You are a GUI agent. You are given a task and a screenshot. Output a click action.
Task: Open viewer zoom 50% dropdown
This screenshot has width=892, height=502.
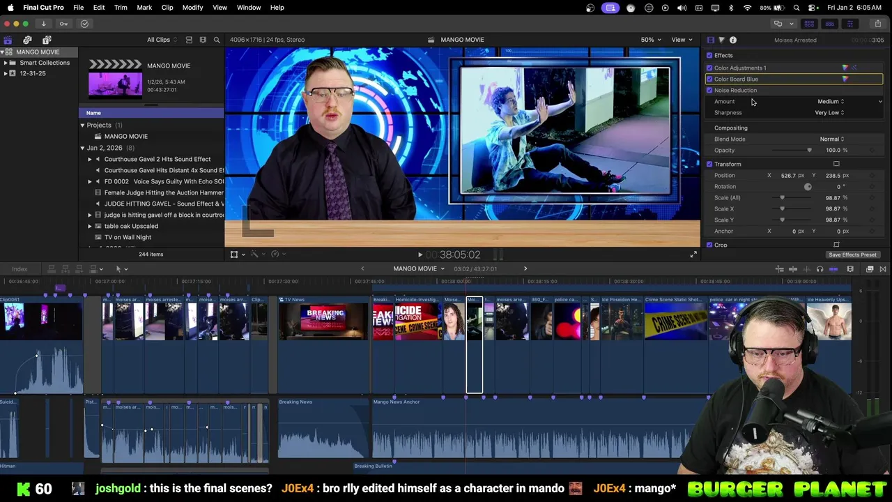[650, 40]
